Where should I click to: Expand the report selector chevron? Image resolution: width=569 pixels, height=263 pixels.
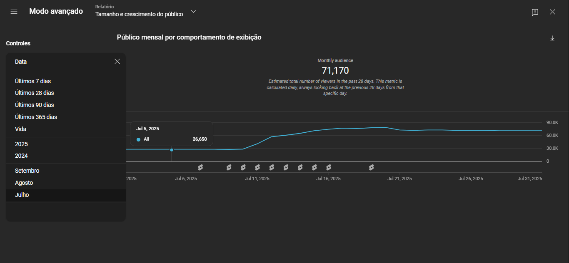tap(193, 12)
